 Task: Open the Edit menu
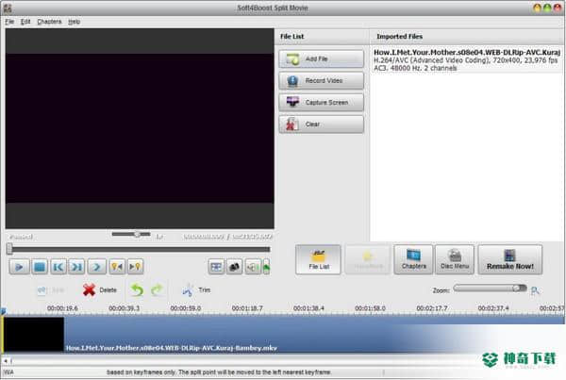pyautogui.click(x=25, y=22)
